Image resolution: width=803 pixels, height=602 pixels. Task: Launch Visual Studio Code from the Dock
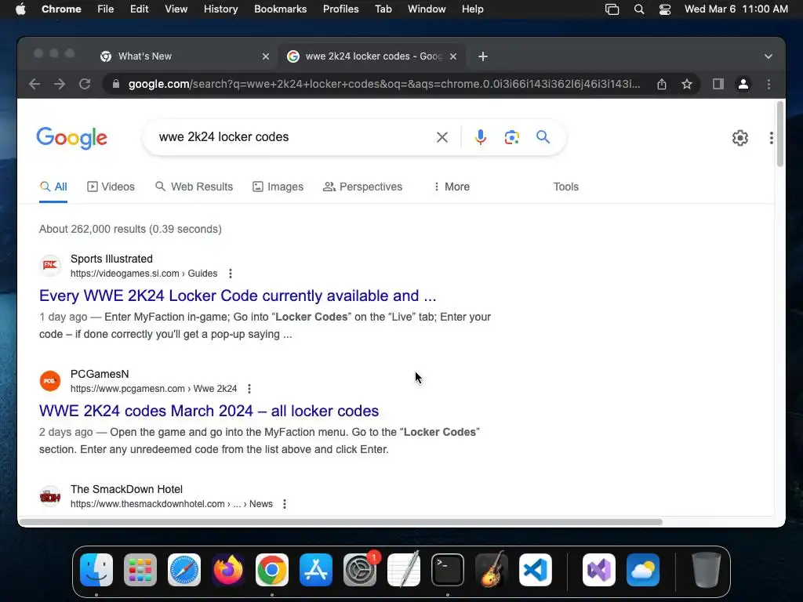(535, 570)
